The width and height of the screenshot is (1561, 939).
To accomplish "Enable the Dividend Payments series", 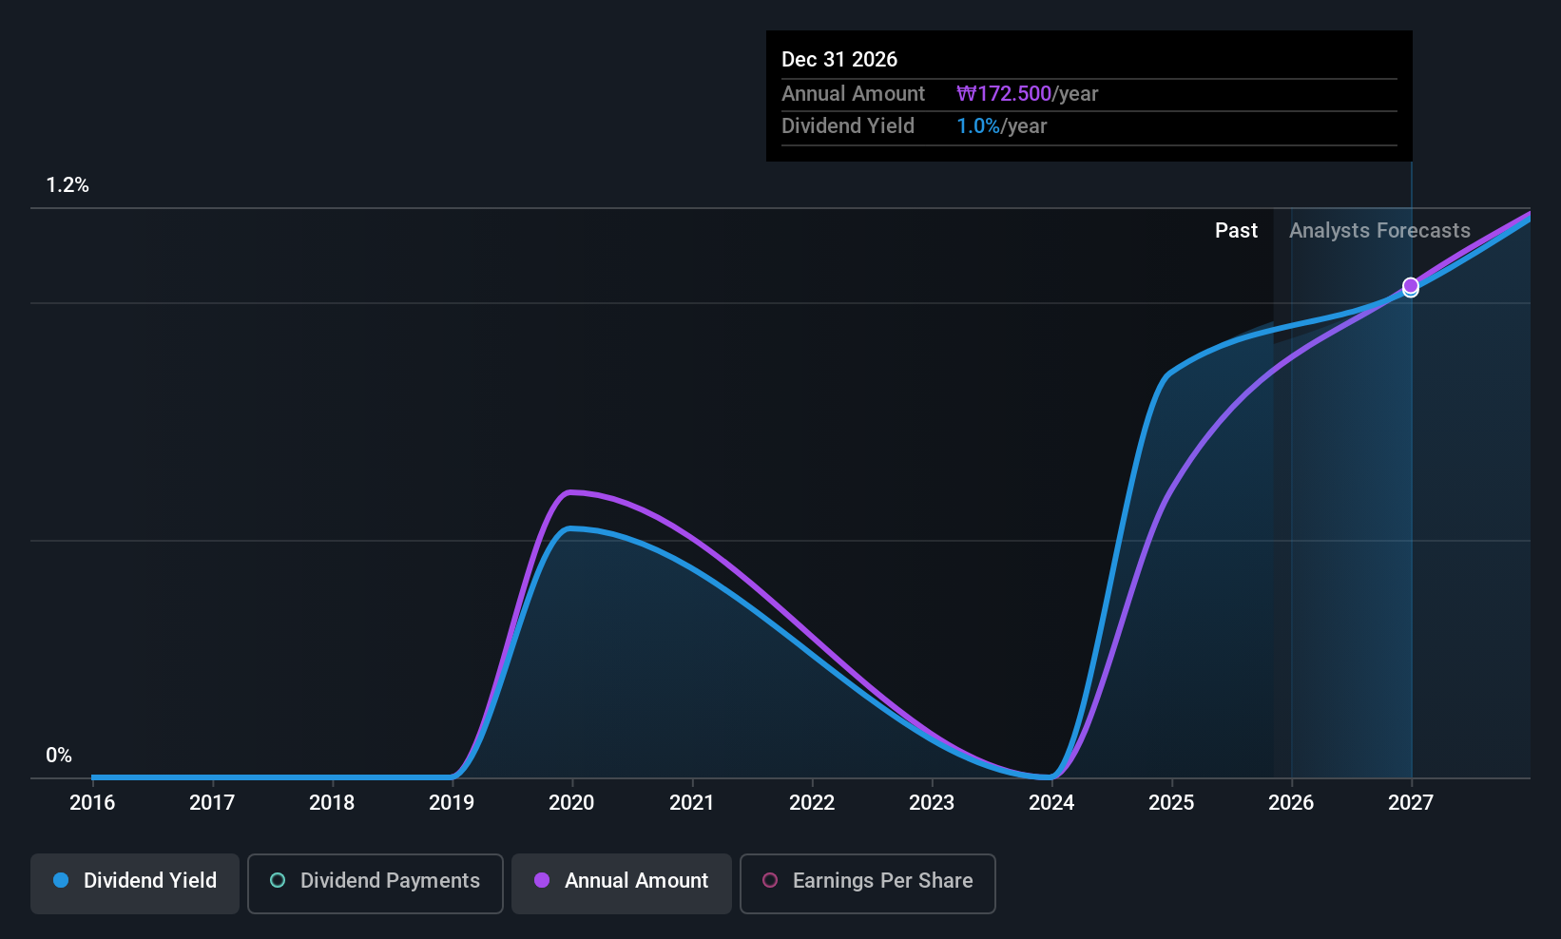I will pos(375,883).
